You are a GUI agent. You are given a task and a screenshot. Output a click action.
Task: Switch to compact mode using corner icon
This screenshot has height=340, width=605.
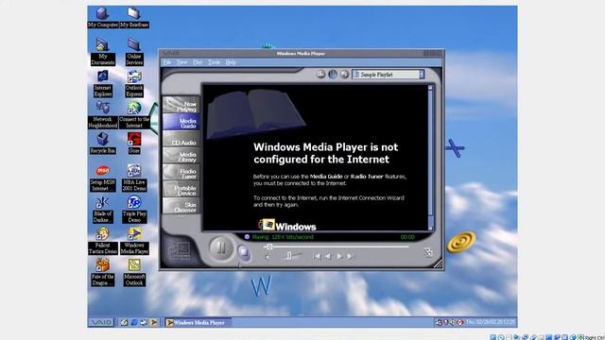428,252
